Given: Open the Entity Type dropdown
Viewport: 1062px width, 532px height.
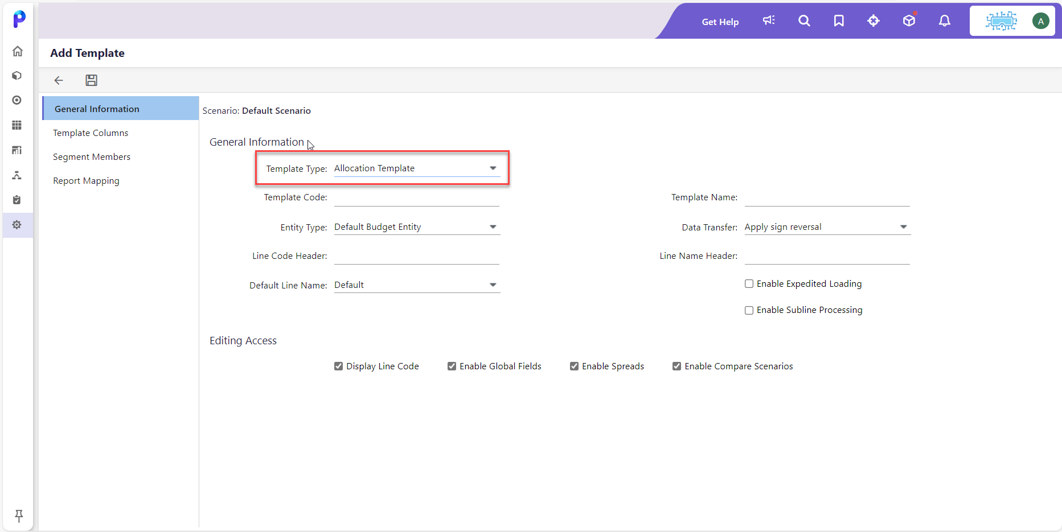Looking at the screenshot, I should (x=417, y=227).
